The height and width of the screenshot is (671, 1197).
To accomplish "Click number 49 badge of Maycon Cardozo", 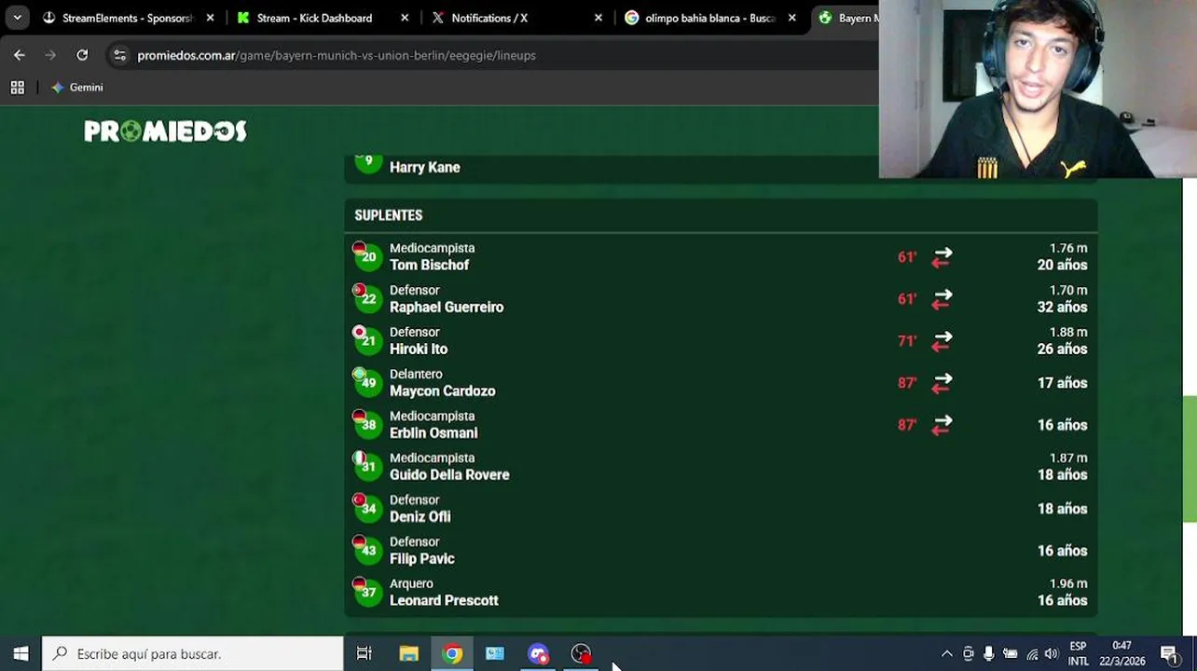I will click(368, 383).
